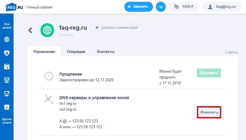246x140 pixels.
Task: Open the cloud VPS monitor sidebar icon
Action: pos(7,94)
